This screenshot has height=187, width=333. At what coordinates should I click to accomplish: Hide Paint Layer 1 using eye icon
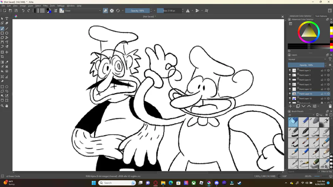pos(290,75)
